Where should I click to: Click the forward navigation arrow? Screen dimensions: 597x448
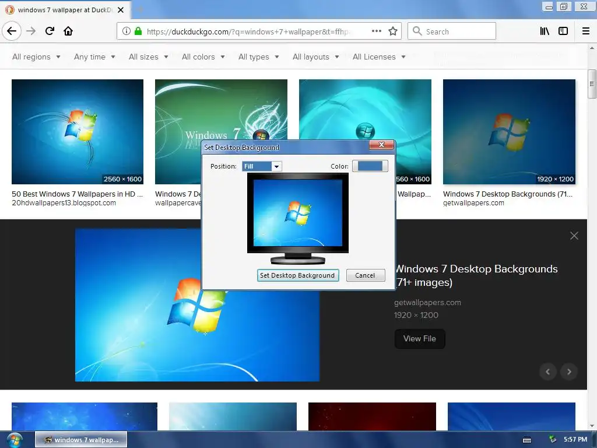[x=31, y=32]
